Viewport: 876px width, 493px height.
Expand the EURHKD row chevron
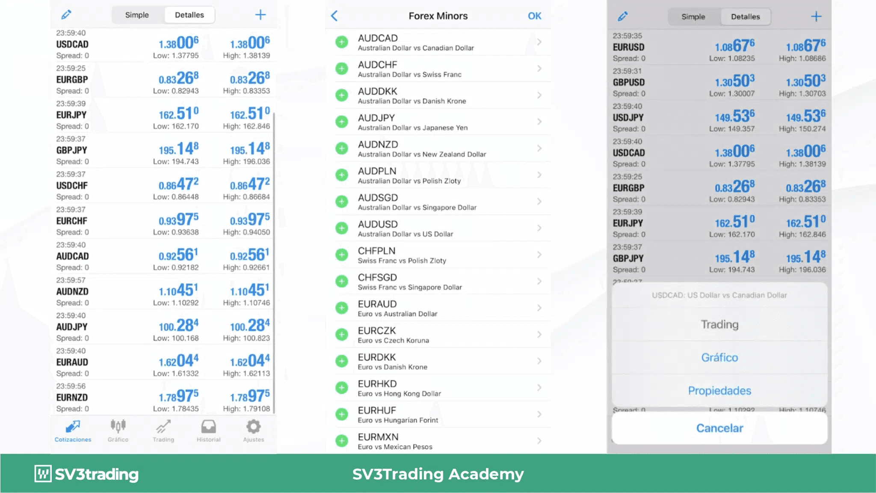539,388
